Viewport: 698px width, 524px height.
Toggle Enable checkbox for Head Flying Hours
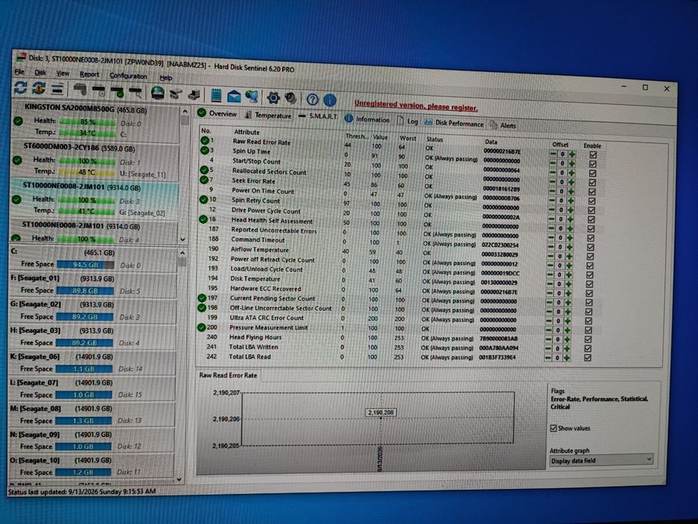588,340
